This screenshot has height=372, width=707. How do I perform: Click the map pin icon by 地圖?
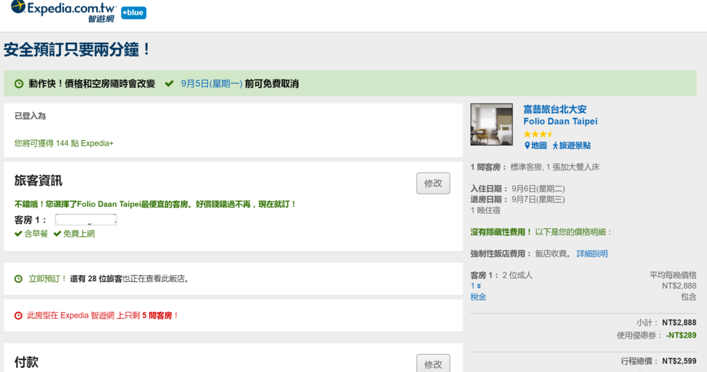pos(527,145)
